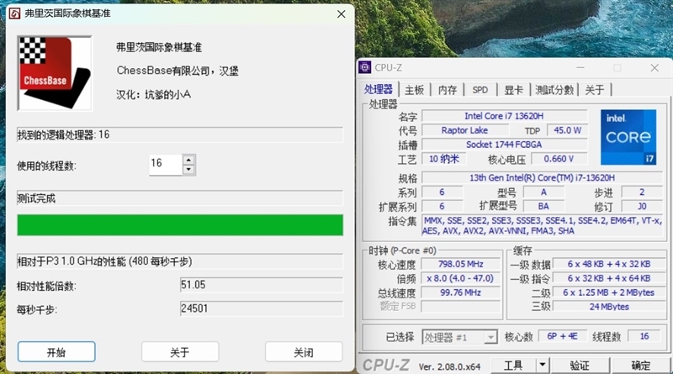Click the 确定 button in CPU-Z
Image resolution: width=673 pixels, height=374 pixels.
(641, 365)
